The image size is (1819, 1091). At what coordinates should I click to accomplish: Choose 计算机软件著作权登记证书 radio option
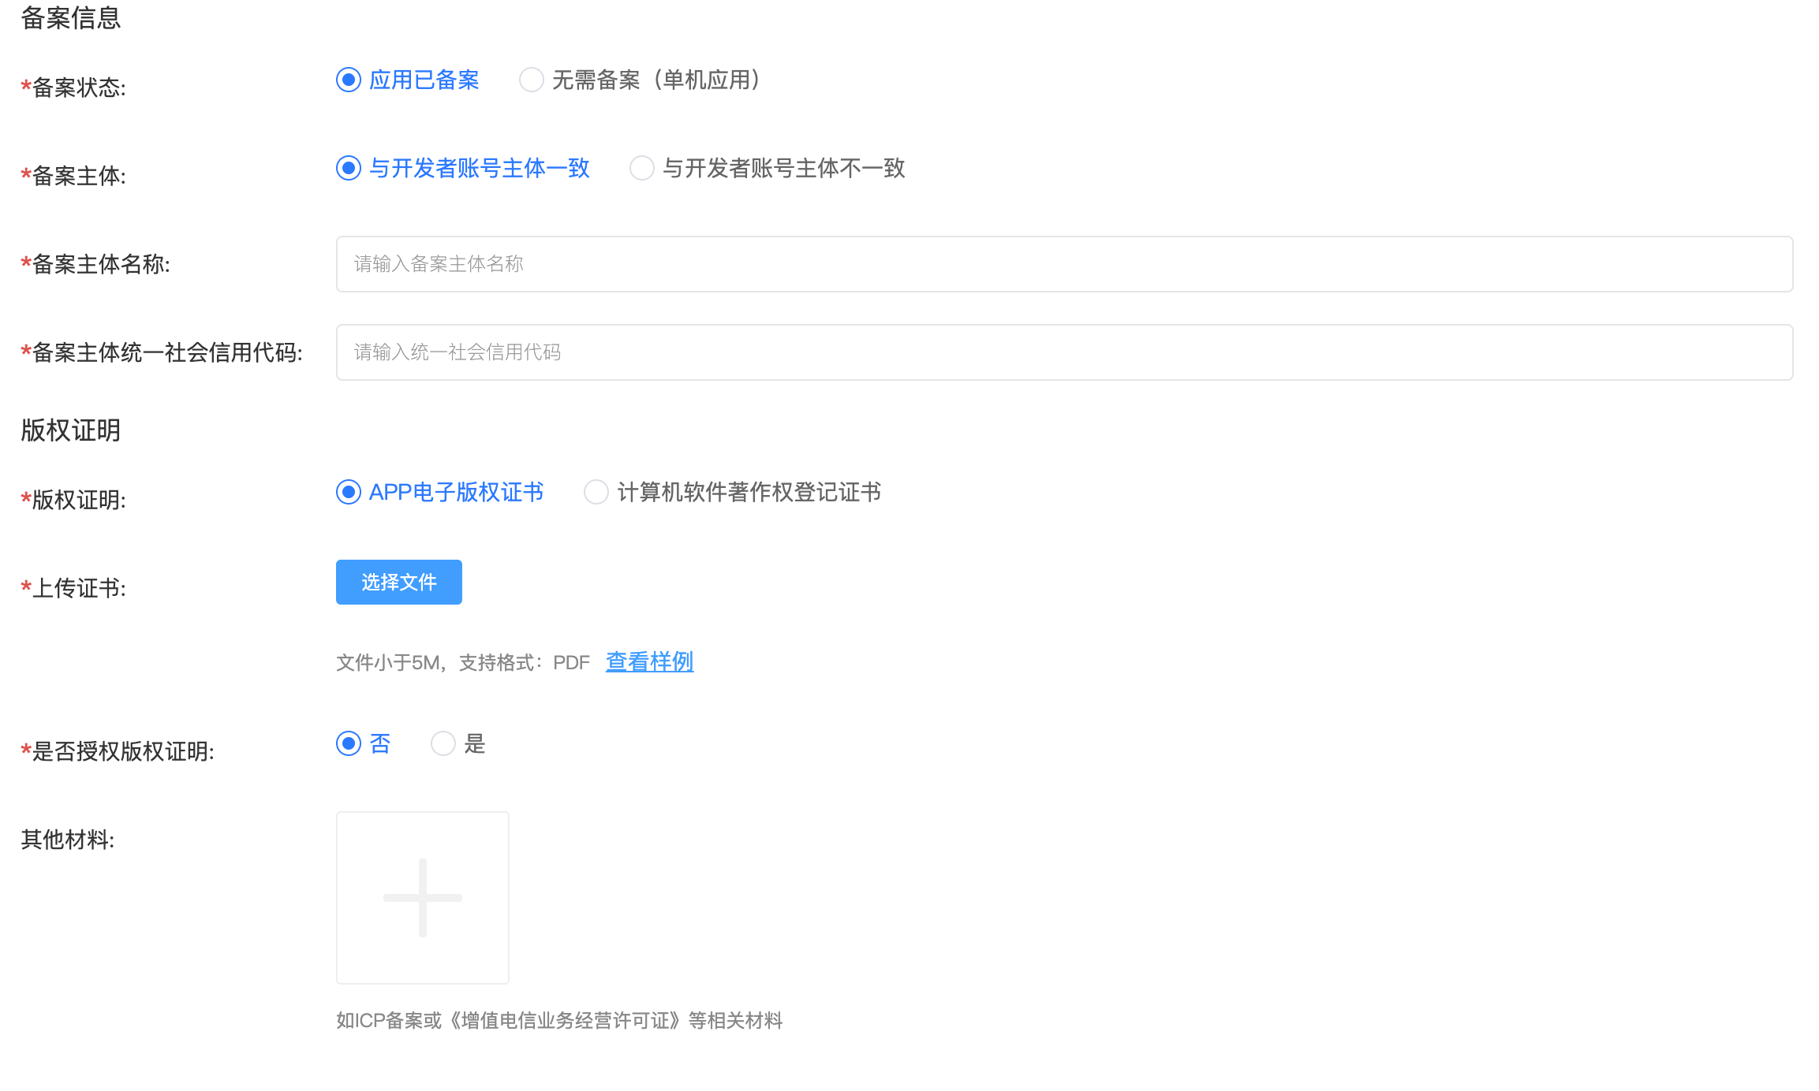(596, 492)
